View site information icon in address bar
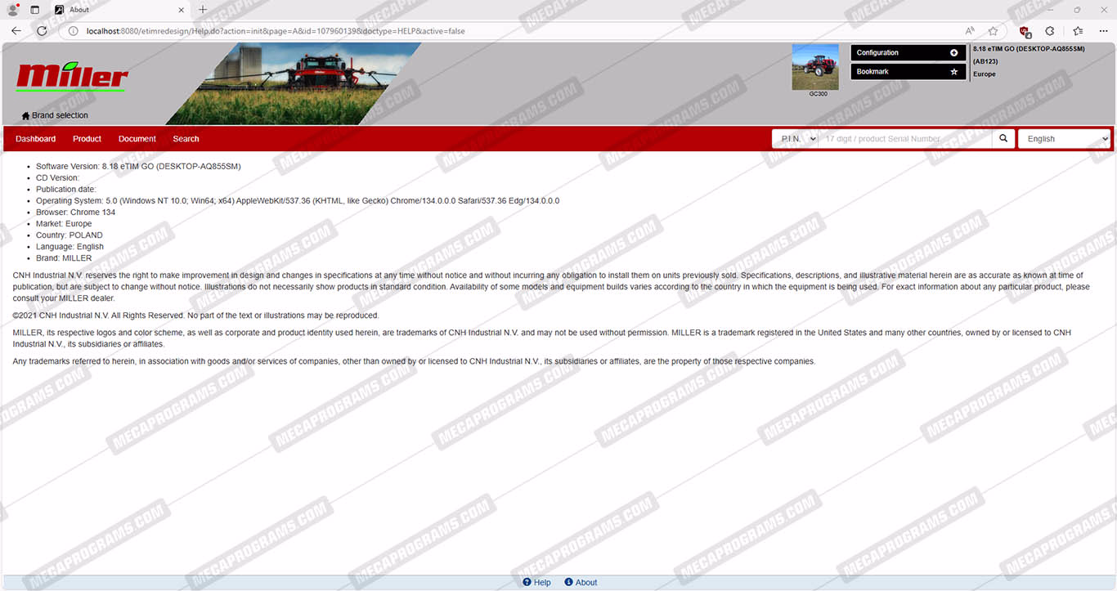This screenshot has height=591, width=1117. [x=72, y=31]
